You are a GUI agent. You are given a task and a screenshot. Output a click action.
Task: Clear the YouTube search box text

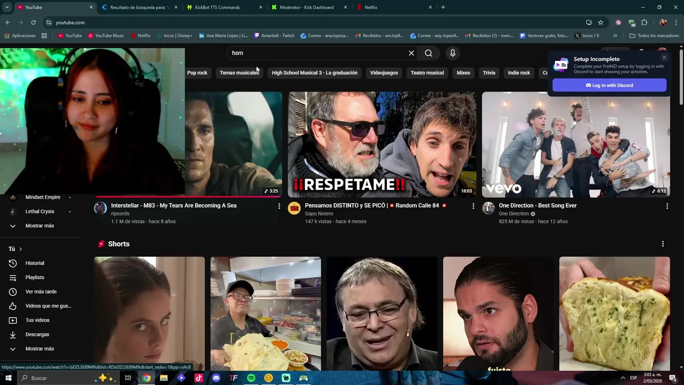click(x=411, y=53)
